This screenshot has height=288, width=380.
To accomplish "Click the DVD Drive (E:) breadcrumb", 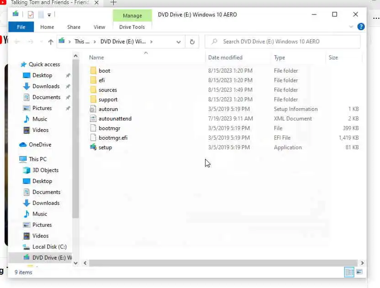I will coord(123,42).
